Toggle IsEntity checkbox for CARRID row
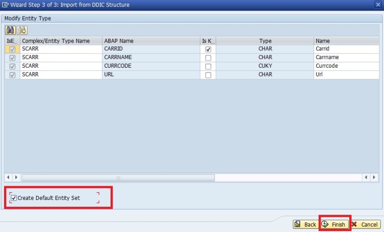 tap(12, 49)
